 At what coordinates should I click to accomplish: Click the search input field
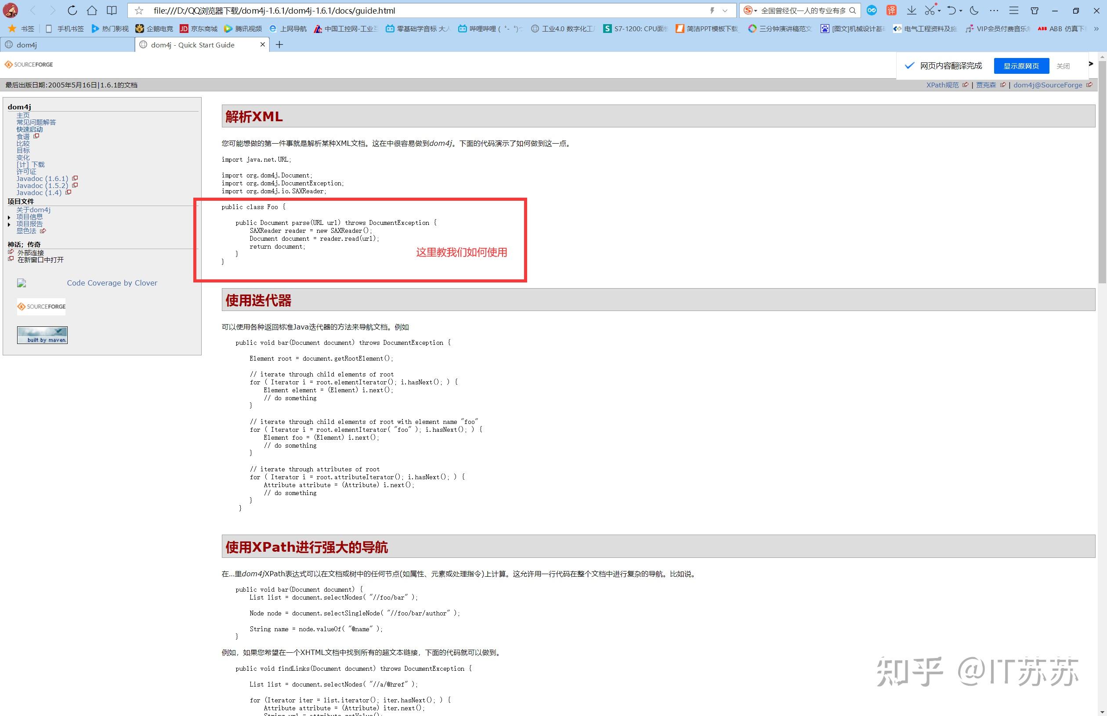803,10
